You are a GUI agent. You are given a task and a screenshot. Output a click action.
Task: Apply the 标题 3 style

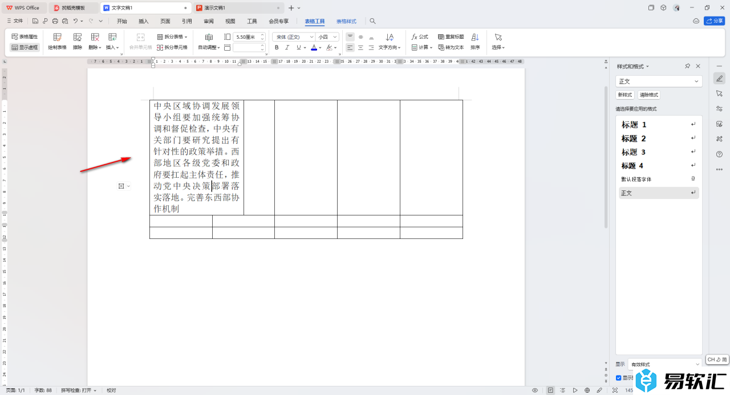click(659, 152)
